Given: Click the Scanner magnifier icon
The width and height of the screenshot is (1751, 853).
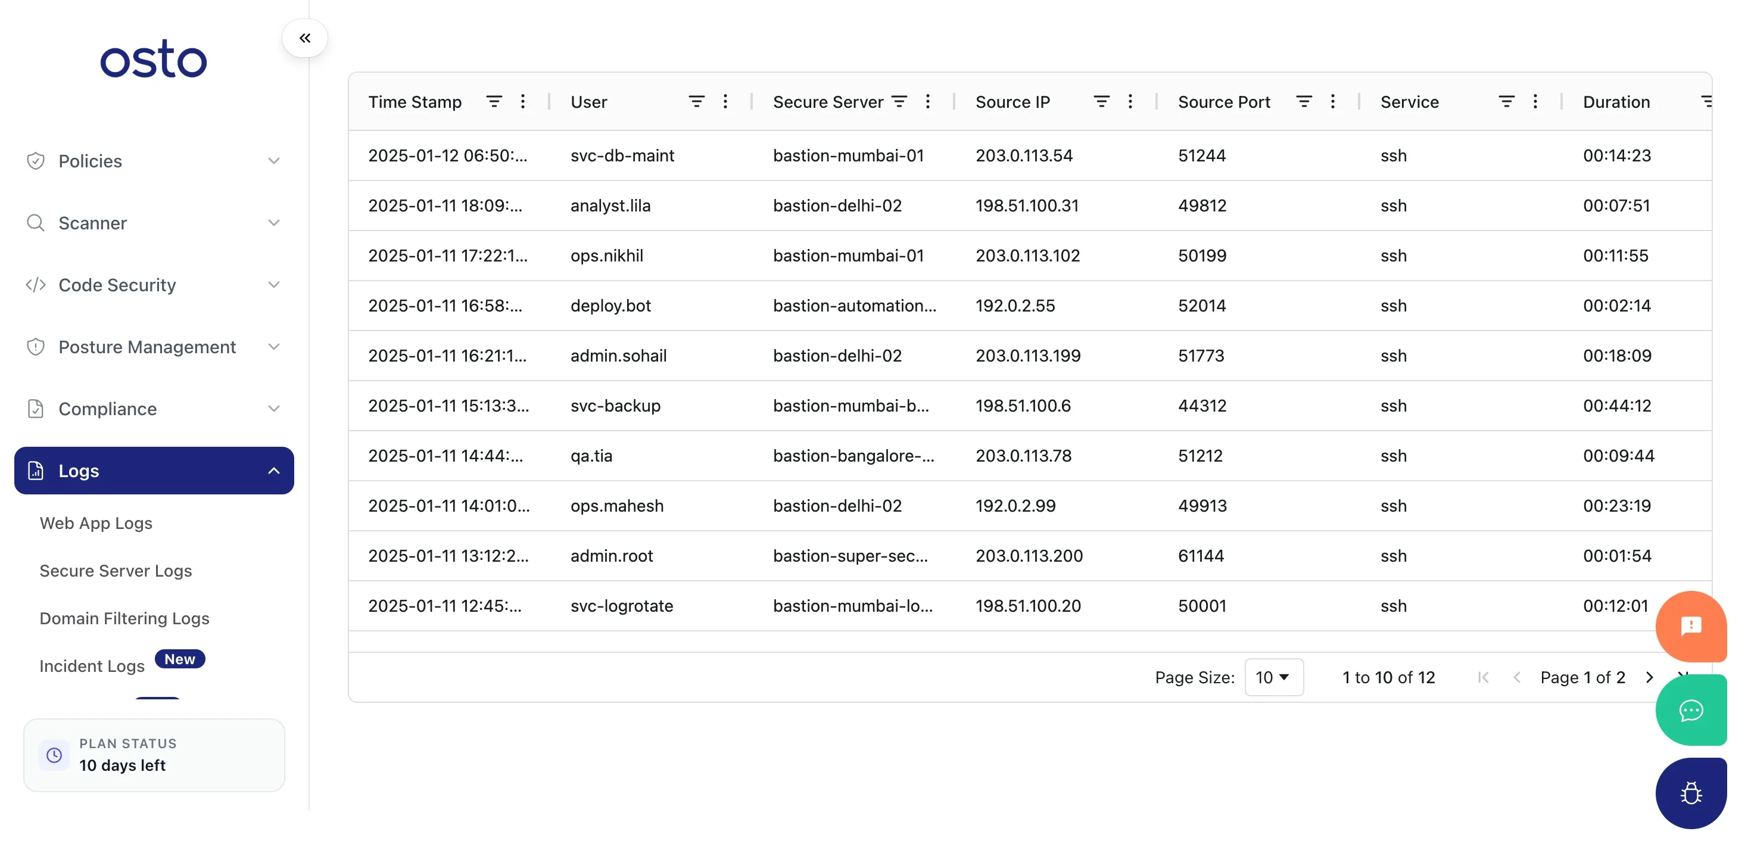Looking at the screenshot, I should click(x=35, y=223).
